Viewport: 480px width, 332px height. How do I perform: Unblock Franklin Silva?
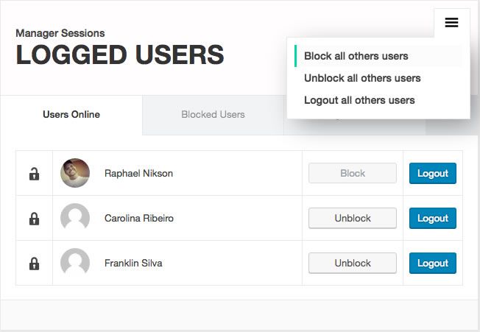click(x=353, y=263)
